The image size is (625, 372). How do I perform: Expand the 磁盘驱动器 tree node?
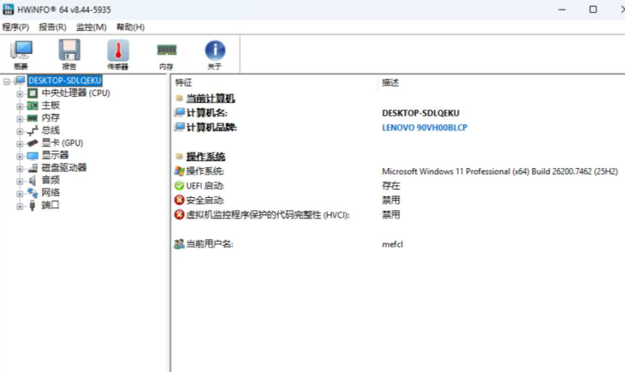click(19, 169)
